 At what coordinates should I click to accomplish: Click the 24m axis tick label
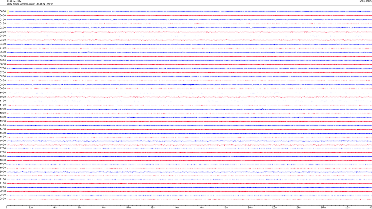coord(299,207)
